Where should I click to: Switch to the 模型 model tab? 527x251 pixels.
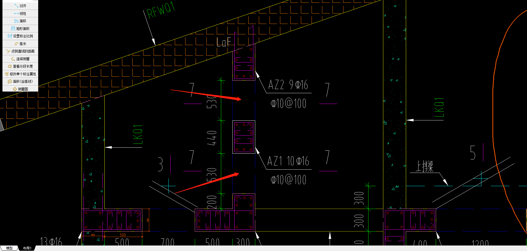[9, 248]
